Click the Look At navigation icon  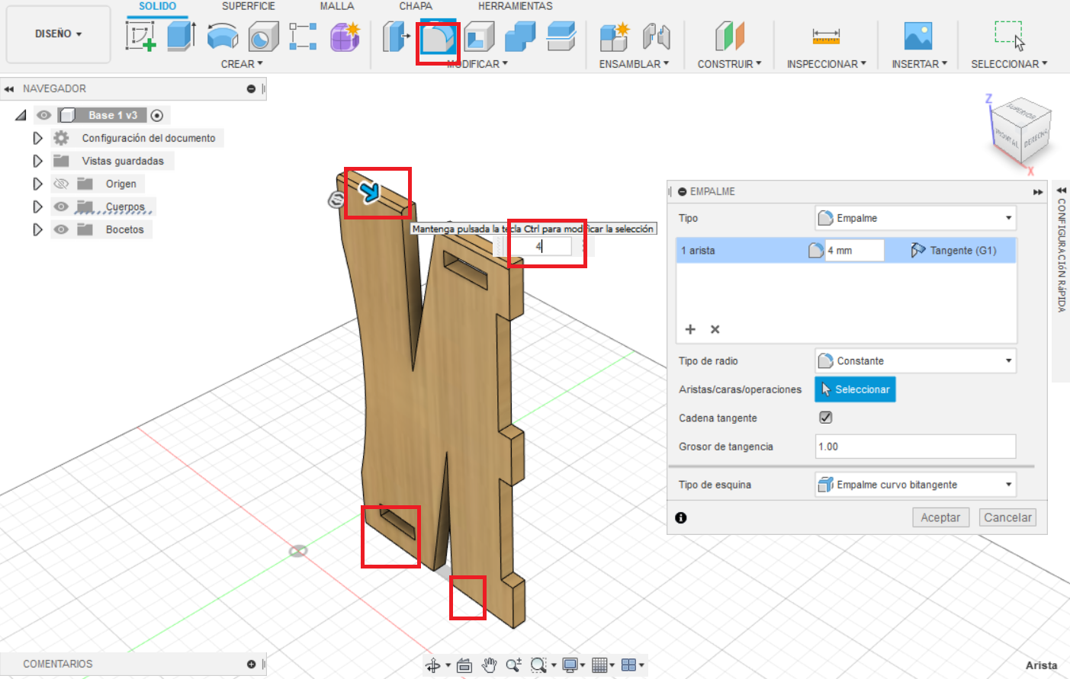click(x=464, y=665)
